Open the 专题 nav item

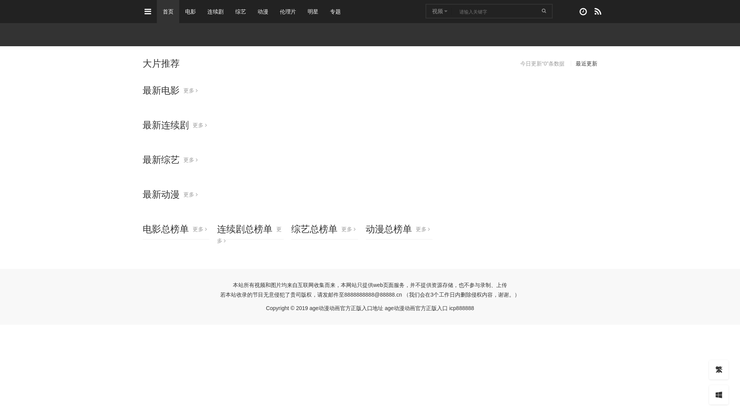click(x=335, y=12)
